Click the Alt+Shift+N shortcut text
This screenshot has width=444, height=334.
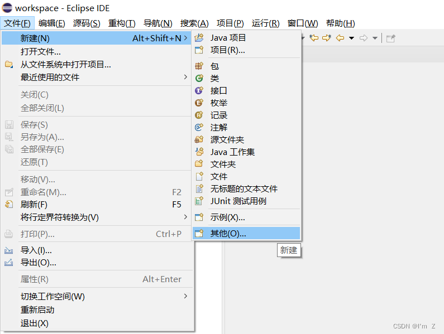157,38
